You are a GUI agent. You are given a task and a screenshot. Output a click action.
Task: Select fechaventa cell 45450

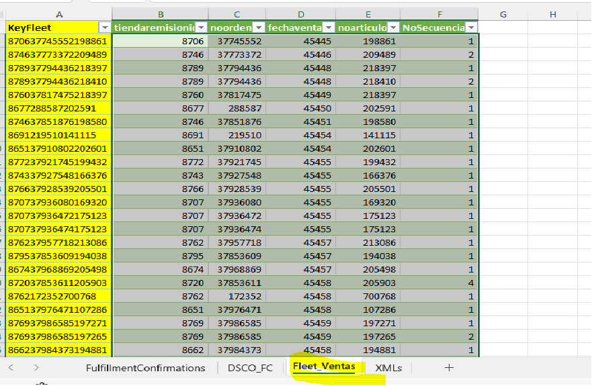(x=300, y=108)
